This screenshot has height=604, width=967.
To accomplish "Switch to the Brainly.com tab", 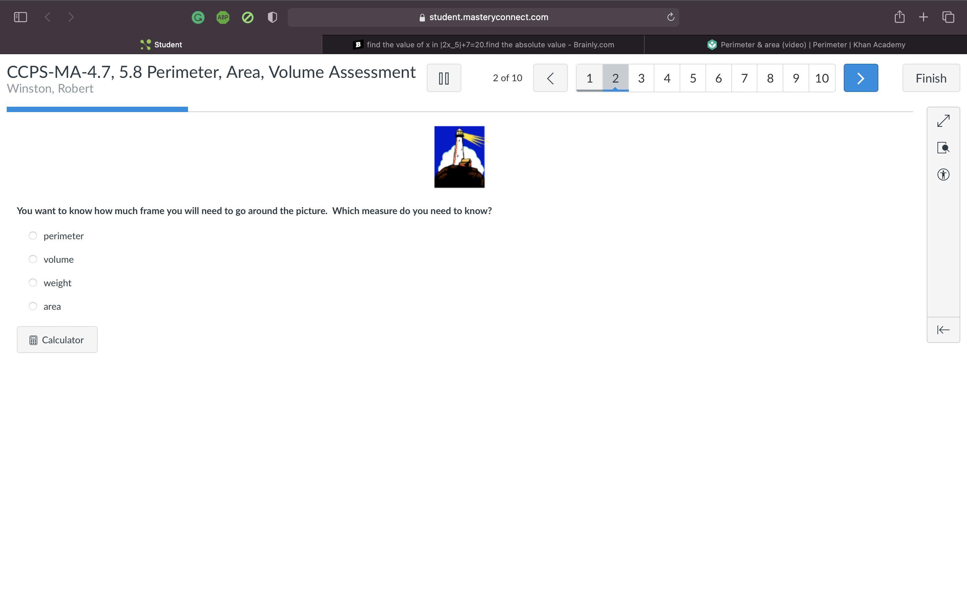I will pyautogui.click(x=483, y=45).
